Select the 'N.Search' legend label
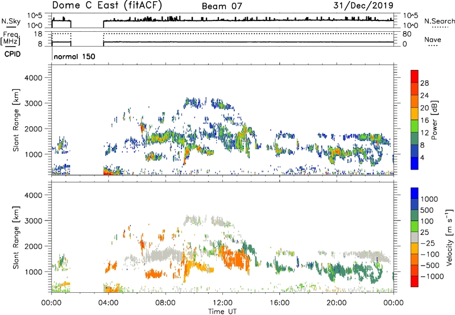 click(x=440, y=21)
